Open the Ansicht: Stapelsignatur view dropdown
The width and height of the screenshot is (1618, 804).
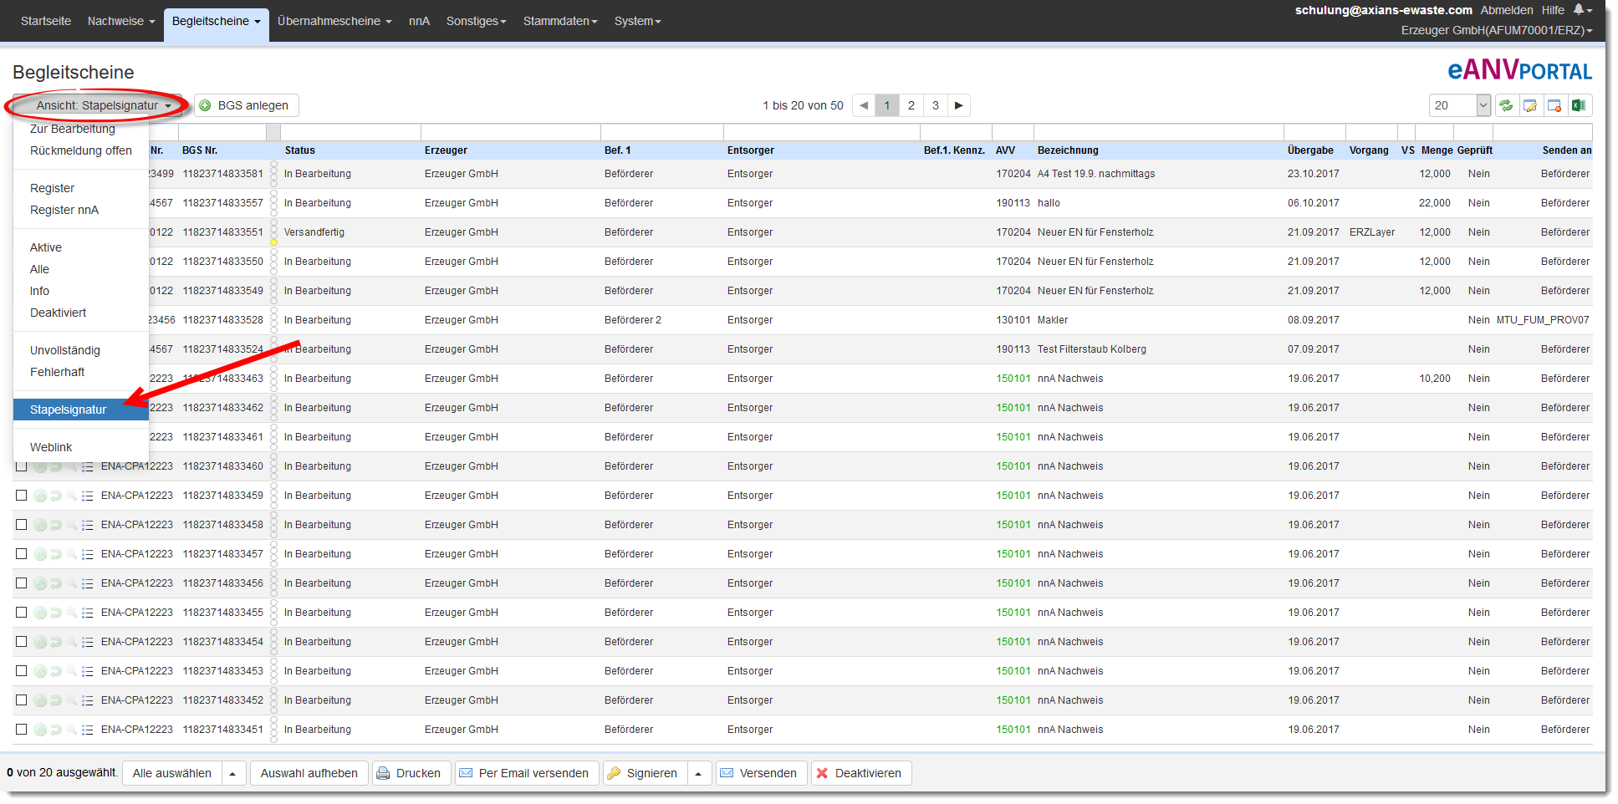click(x=98, y=105)
